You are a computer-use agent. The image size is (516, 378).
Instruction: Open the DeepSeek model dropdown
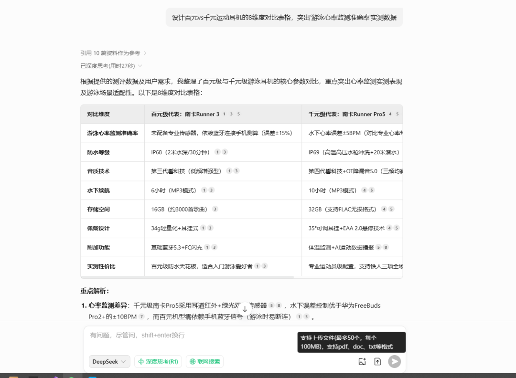tap(109, 362)
